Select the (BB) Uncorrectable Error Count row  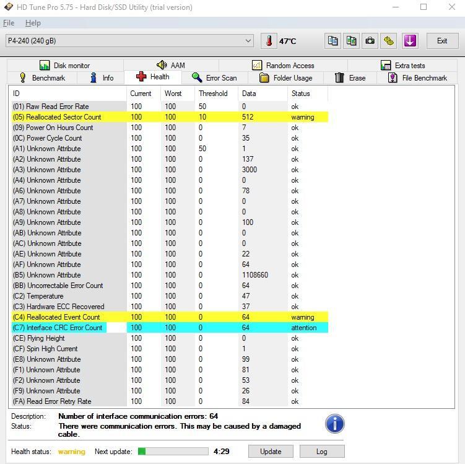[170, 286]
